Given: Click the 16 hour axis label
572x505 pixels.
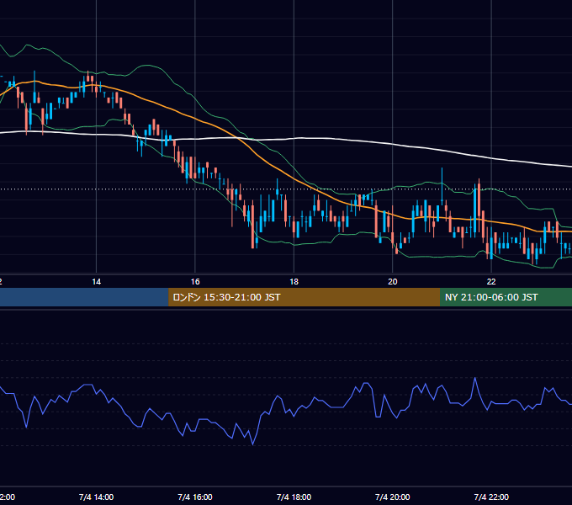Looking at the screenshot, I should click(x=195, y=282).
